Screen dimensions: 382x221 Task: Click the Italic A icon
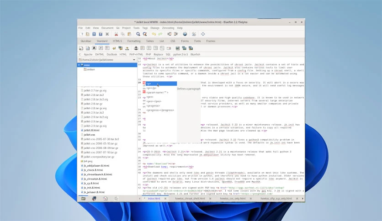(x=101, y=48)
